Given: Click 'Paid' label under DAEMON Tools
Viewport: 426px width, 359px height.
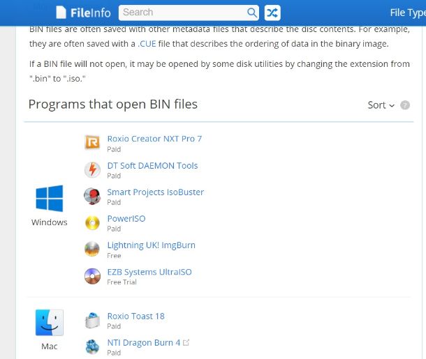Looking at the screenshot, I should [114, 176].
